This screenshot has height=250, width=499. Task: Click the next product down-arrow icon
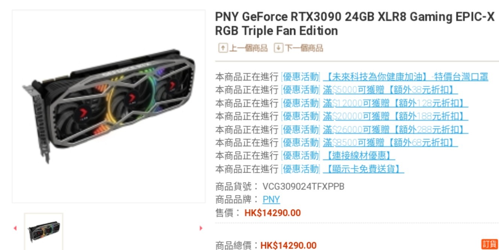click(x=278, y=48)
